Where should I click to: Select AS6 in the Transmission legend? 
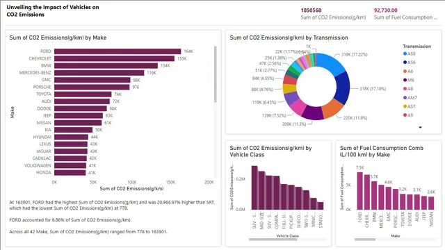point(410,62)
